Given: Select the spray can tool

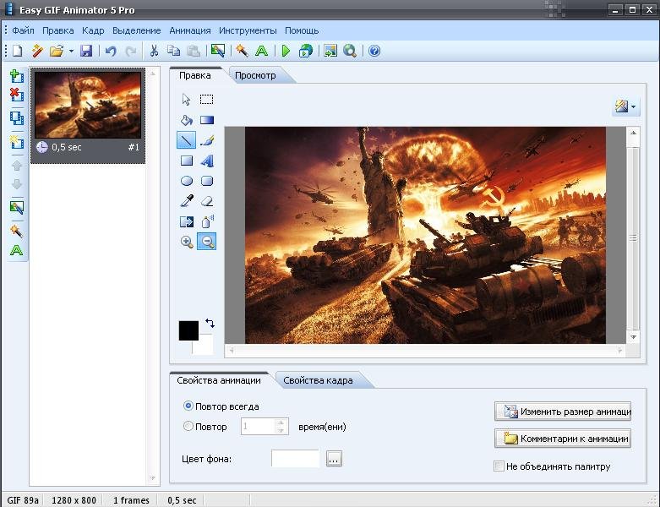Looking at the screenshot, I should [207, 221].
